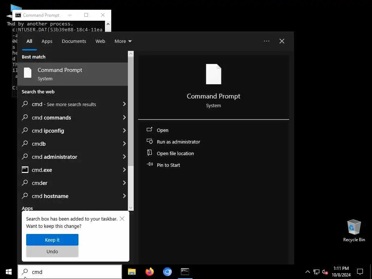Click the Pin to Start pin icon

point(149,164)
